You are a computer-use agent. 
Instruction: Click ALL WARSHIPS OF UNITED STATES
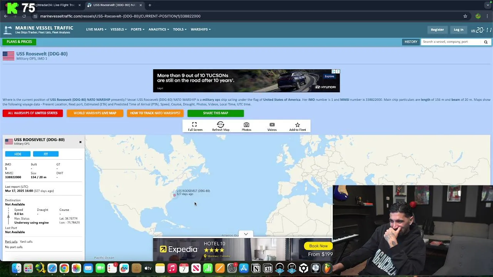coord(33,113)
